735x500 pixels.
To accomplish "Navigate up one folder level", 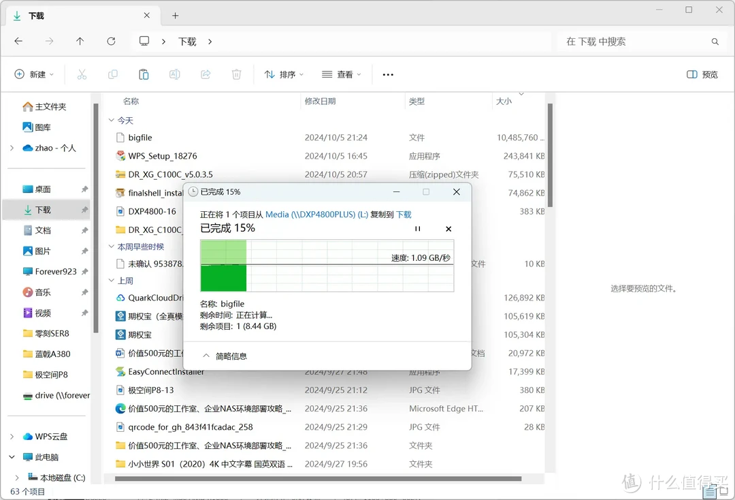I will point(80,41).
